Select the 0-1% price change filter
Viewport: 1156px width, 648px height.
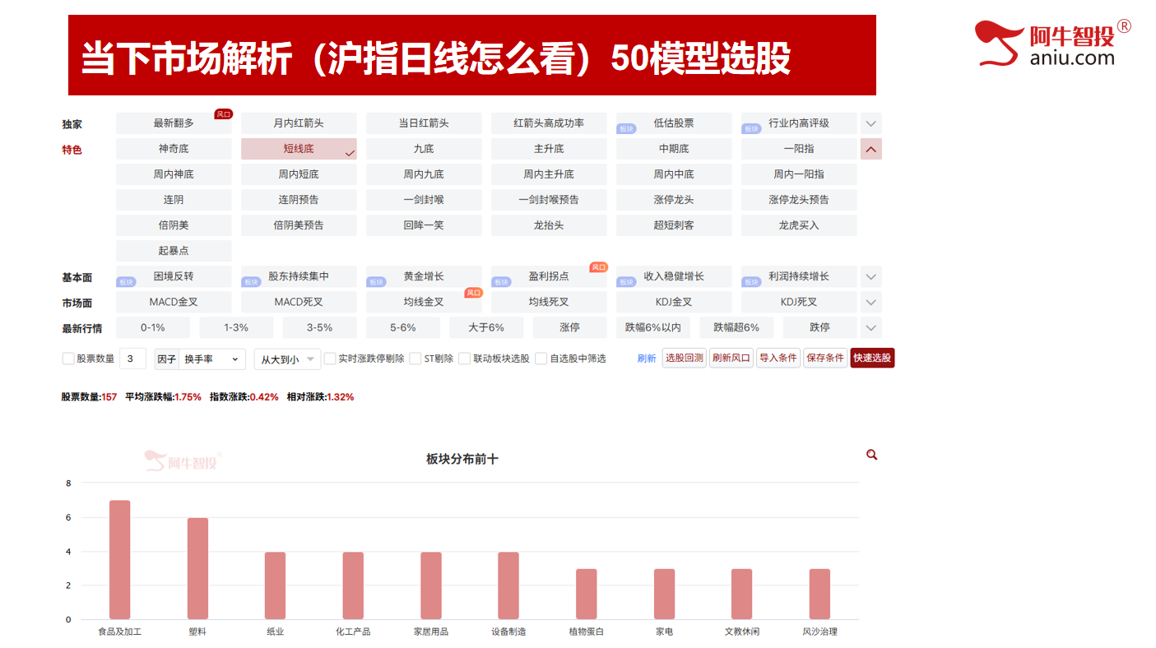[153, 327]
